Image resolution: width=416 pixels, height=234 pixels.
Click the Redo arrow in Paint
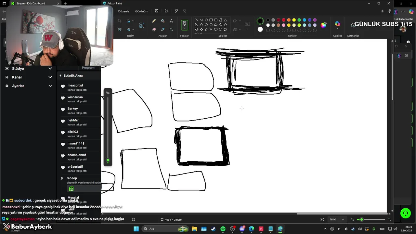tap(185, 11)
